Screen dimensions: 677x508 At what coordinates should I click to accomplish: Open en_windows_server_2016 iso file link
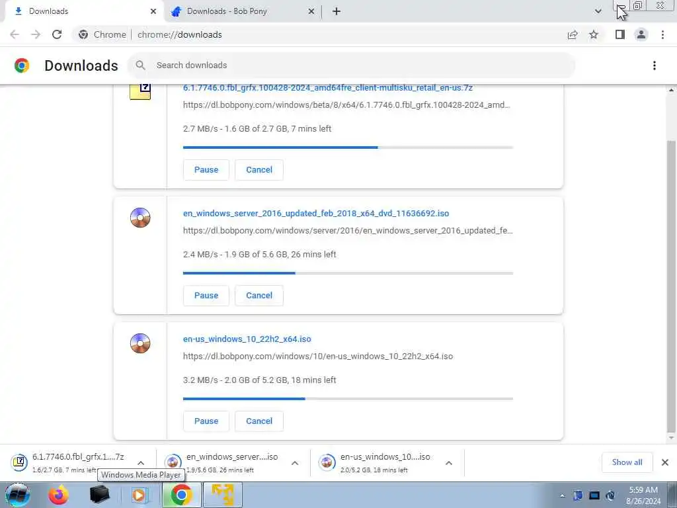click(316, 214)
